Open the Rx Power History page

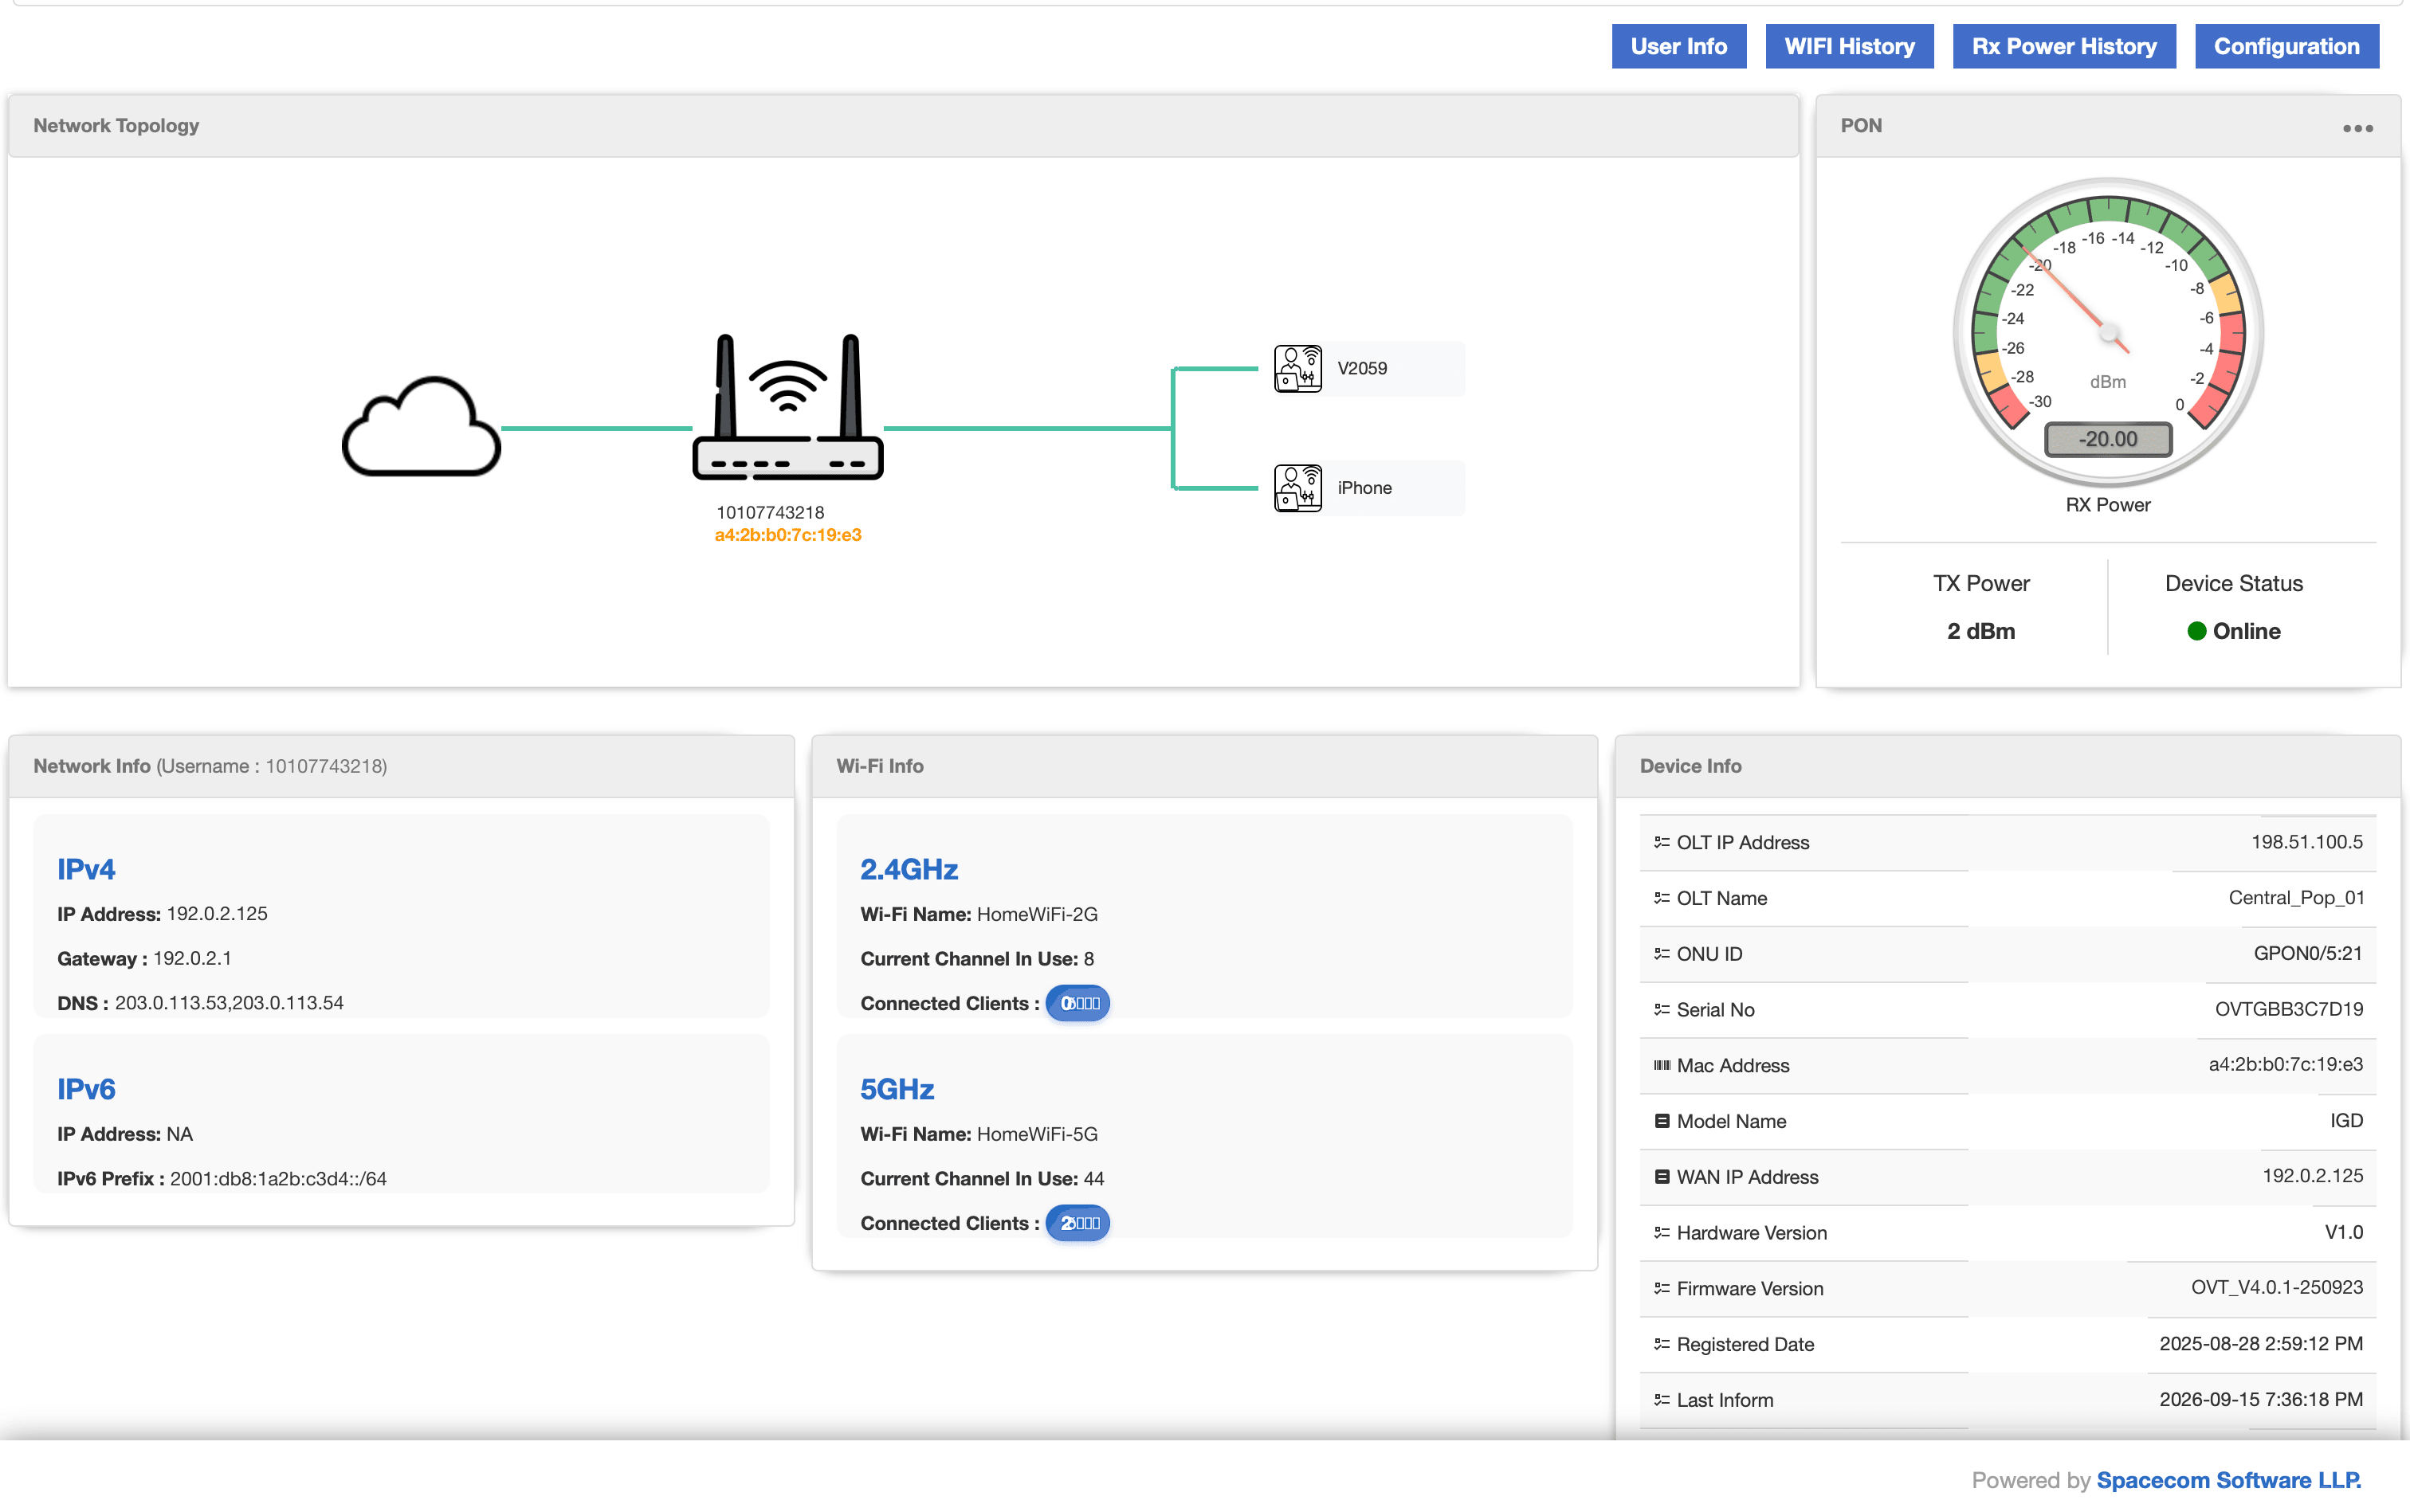pos(2063,46)
